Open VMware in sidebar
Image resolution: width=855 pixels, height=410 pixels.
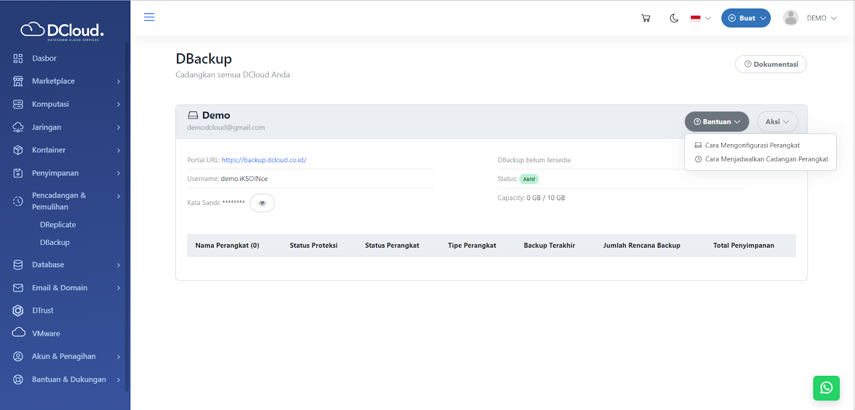click(46, 334)
